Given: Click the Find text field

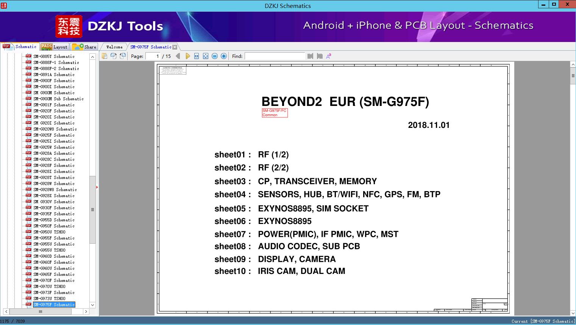Looking at the screenshot, I should click(275, 56).
